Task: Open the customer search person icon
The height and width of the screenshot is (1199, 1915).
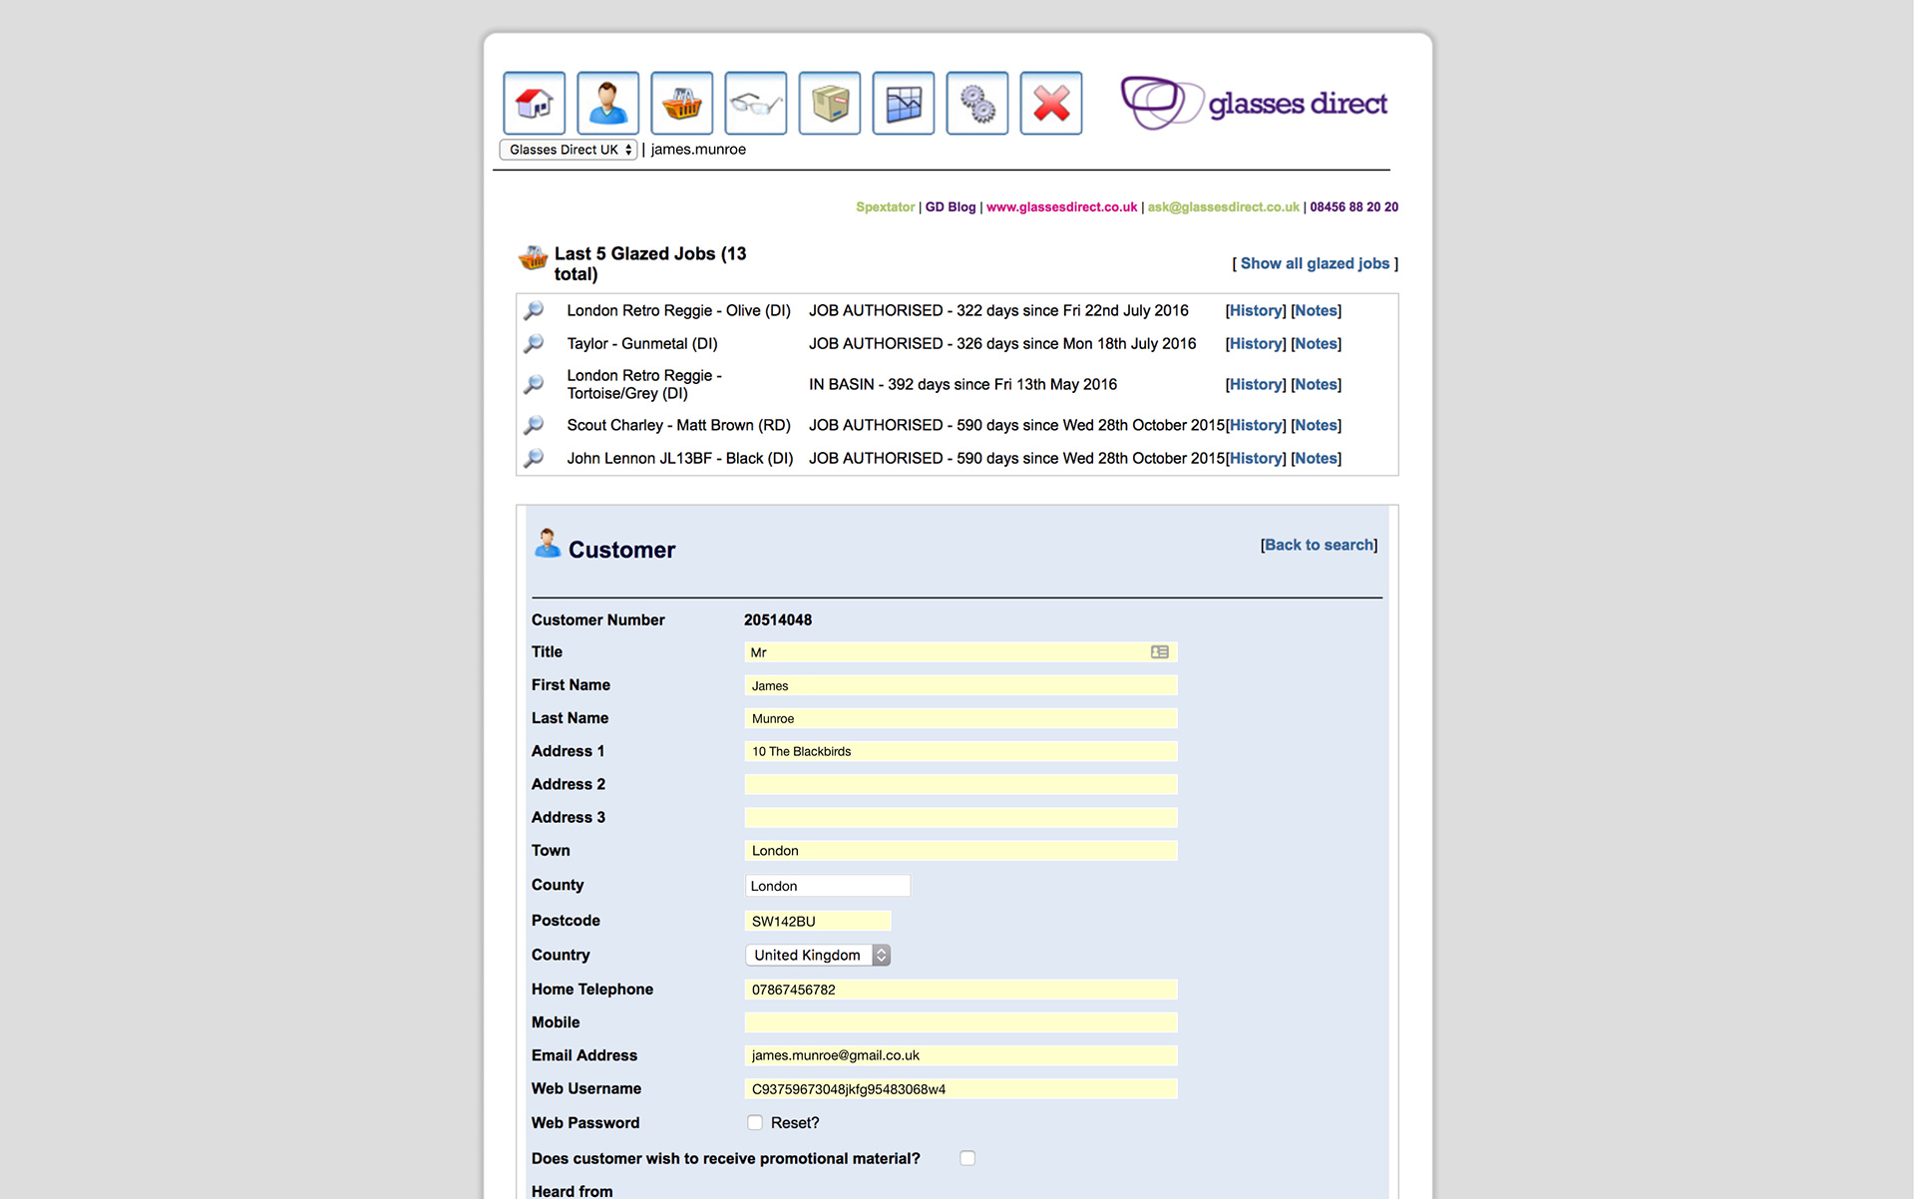Action: (607, 103)
